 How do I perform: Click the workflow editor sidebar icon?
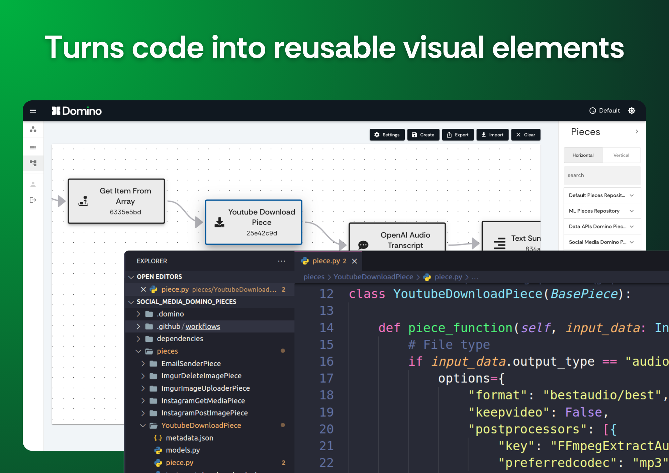point(33,163)
